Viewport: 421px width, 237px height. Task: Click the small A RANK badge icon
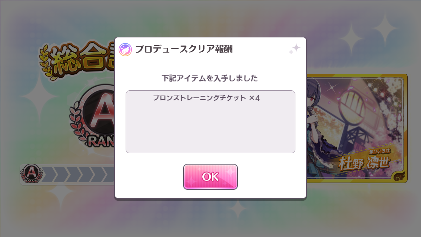click(x=32, y=174)
